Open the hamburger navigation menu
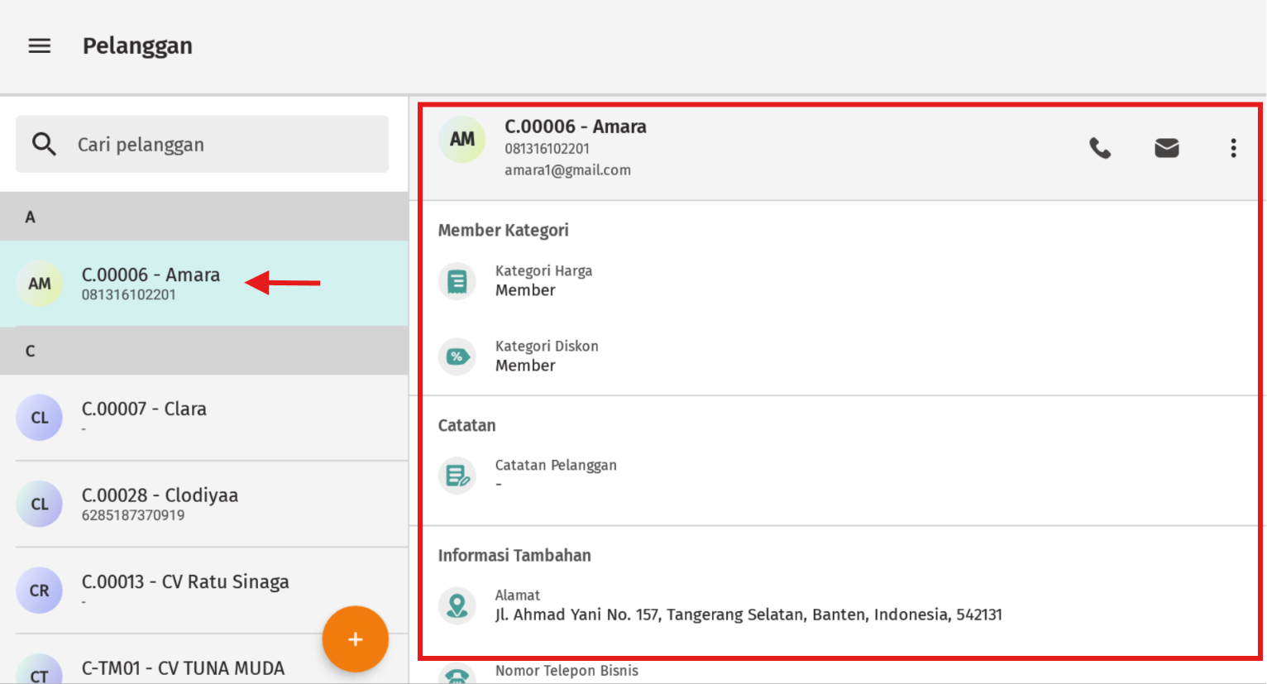1267x684 pixels. [x=40, y=46]
